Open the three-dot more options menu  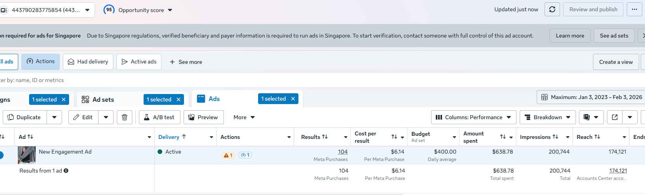point(635,9)
